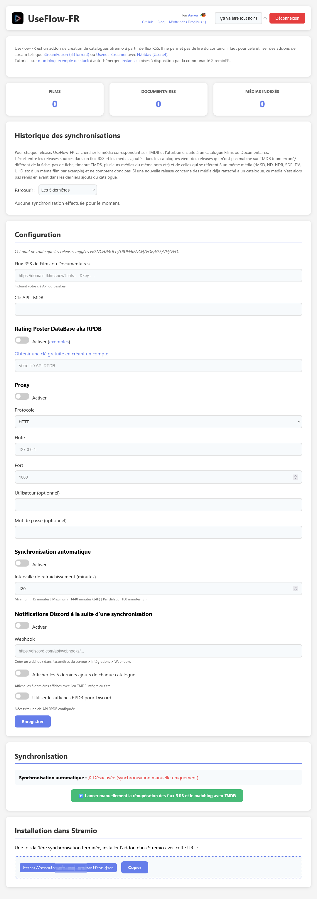The width and height of the screenshot is (317, 899).
Task: Click the Déconnexion button
Action: [287, 18]
